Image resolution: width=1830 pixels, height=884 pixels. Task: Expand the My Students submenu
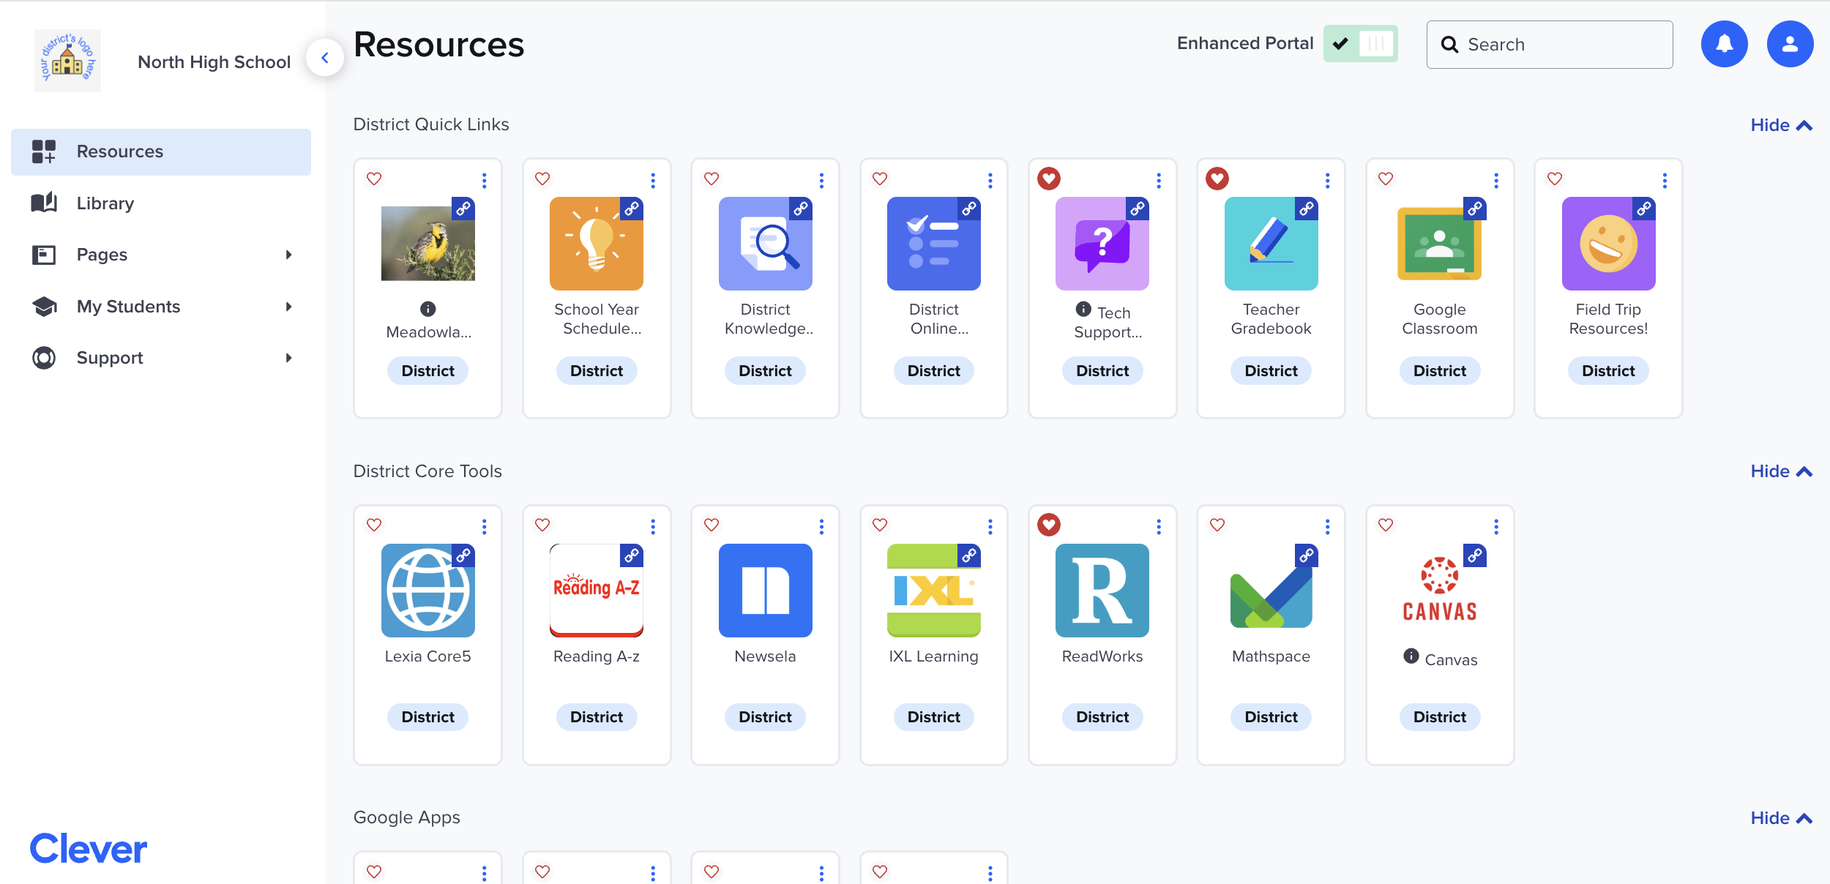pos(288,307)
